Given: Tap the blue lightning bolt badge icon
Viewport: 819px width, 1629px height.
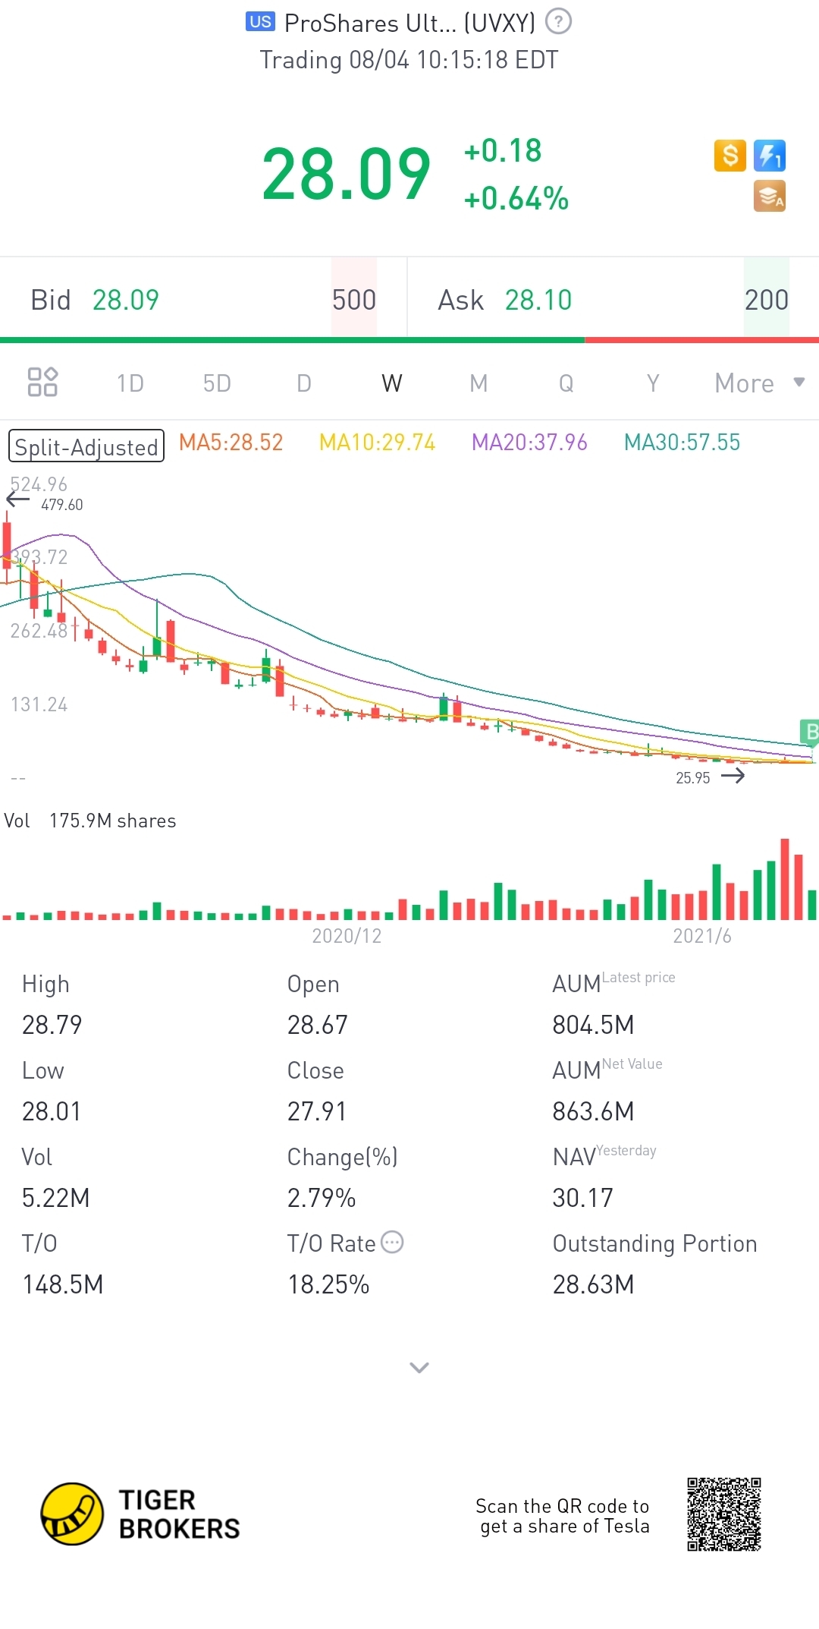Looking at the screenshot, I should [770, 156].
